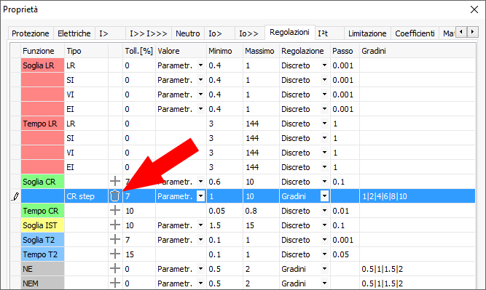Image resolution: width=486 pixels, height=290 pixels.
Task: Open the I>> I>>> tab
Action: [x=149, y=33]
